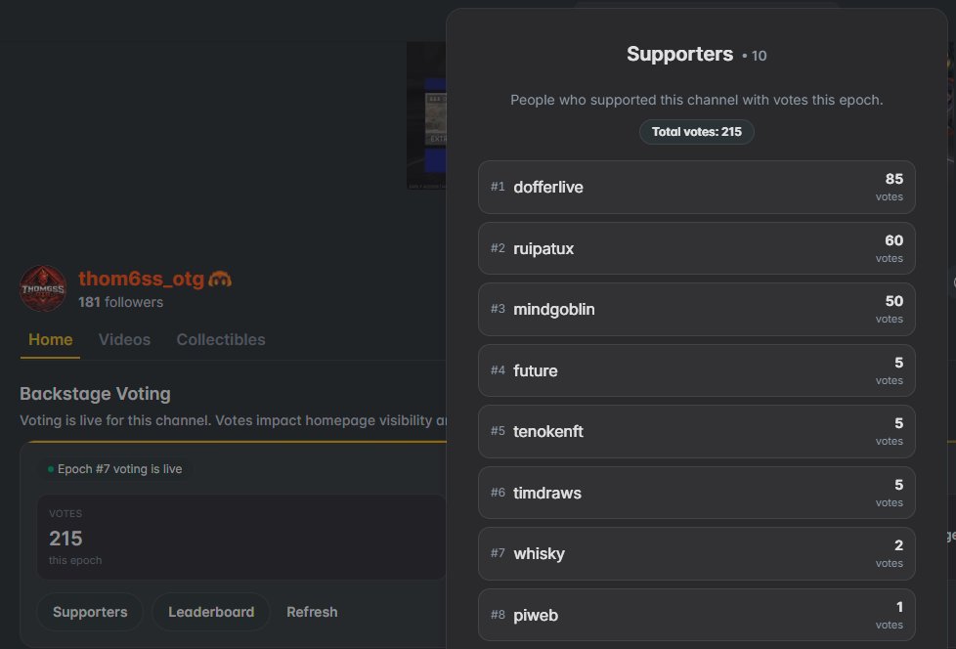
Task: Select supporter row #3 mindgoblin
Action: (x=697, y=310)
